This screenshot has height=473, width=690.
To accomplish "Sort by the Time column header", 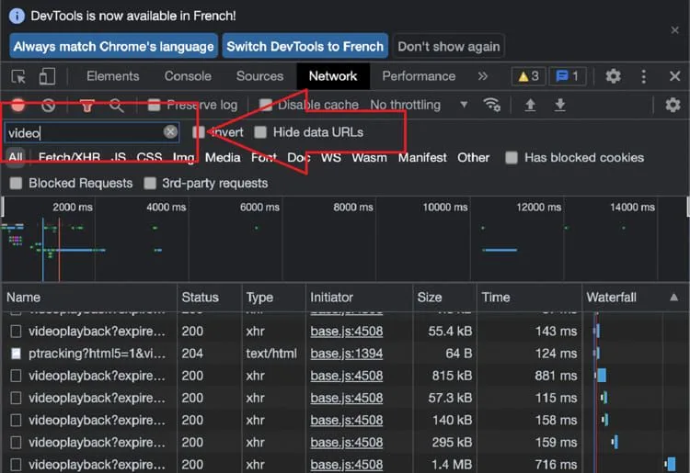I will (529, 298).
